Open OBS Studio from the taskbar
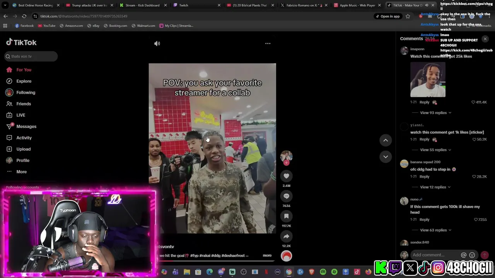Image resolution: width=495 pixels, height=278 pixels. 243,272
